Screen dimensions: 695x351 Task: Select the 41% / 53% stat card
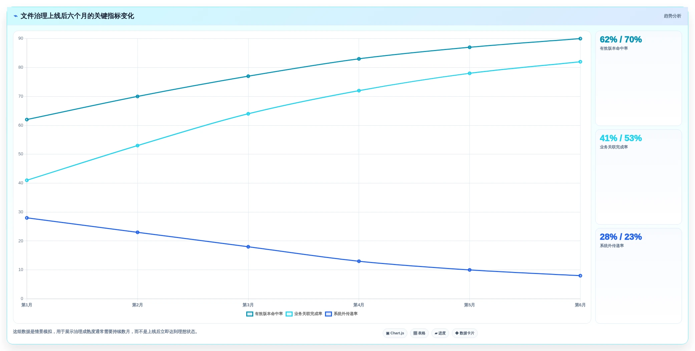coord(638,177)
